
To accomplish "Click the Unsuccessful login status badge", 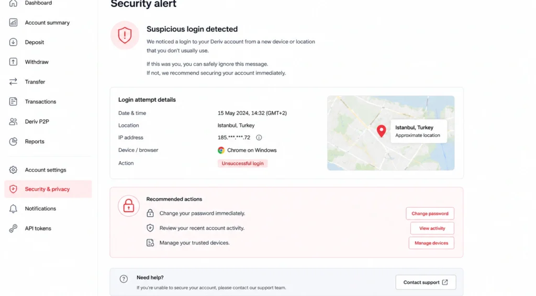I will [x=242, y=163].
